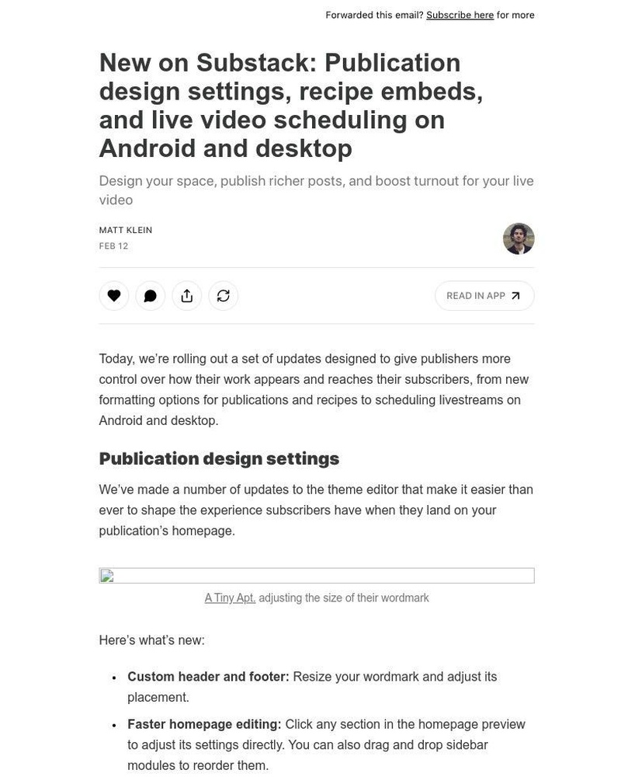Screen dimensions: 621x777
Task: Select the heart icon to unlike the post
Action: (x=113, y=294)
